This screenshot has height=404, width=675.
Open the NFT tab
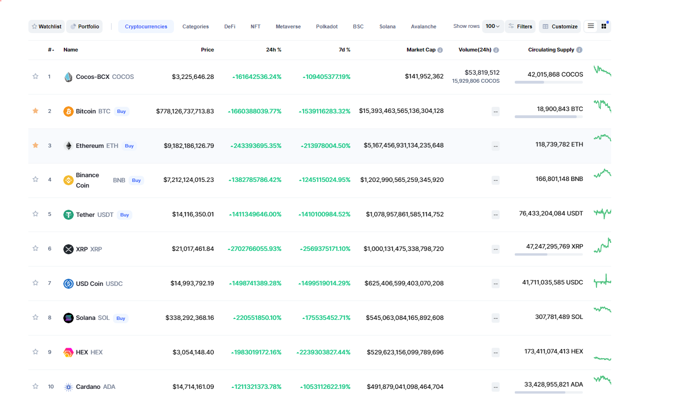256,26
